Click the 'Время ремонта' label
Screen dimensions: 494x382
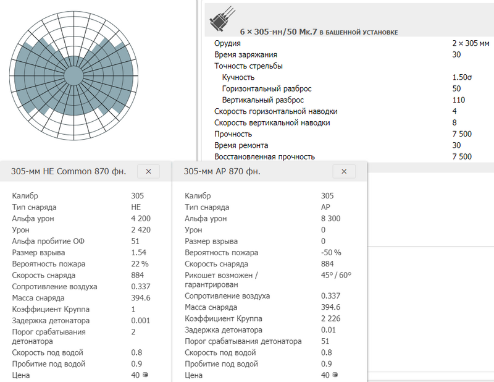[x=241, y=145]
